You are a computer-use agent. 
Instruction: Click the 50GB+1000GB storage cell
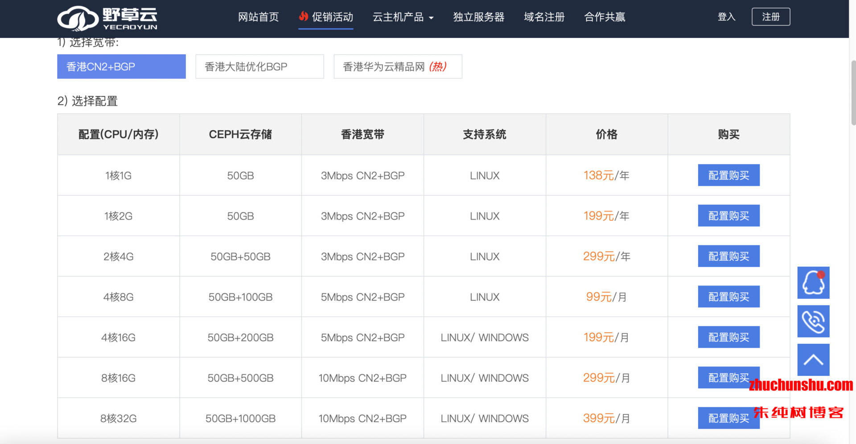240,419
